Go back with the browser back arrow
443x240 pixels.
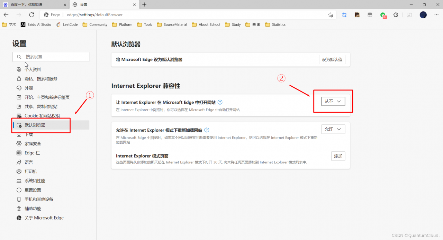[x=6, y=15]
